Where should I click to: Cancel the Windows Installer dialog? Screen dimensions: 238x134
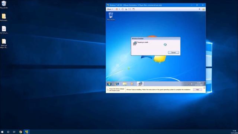pos(174,52)
